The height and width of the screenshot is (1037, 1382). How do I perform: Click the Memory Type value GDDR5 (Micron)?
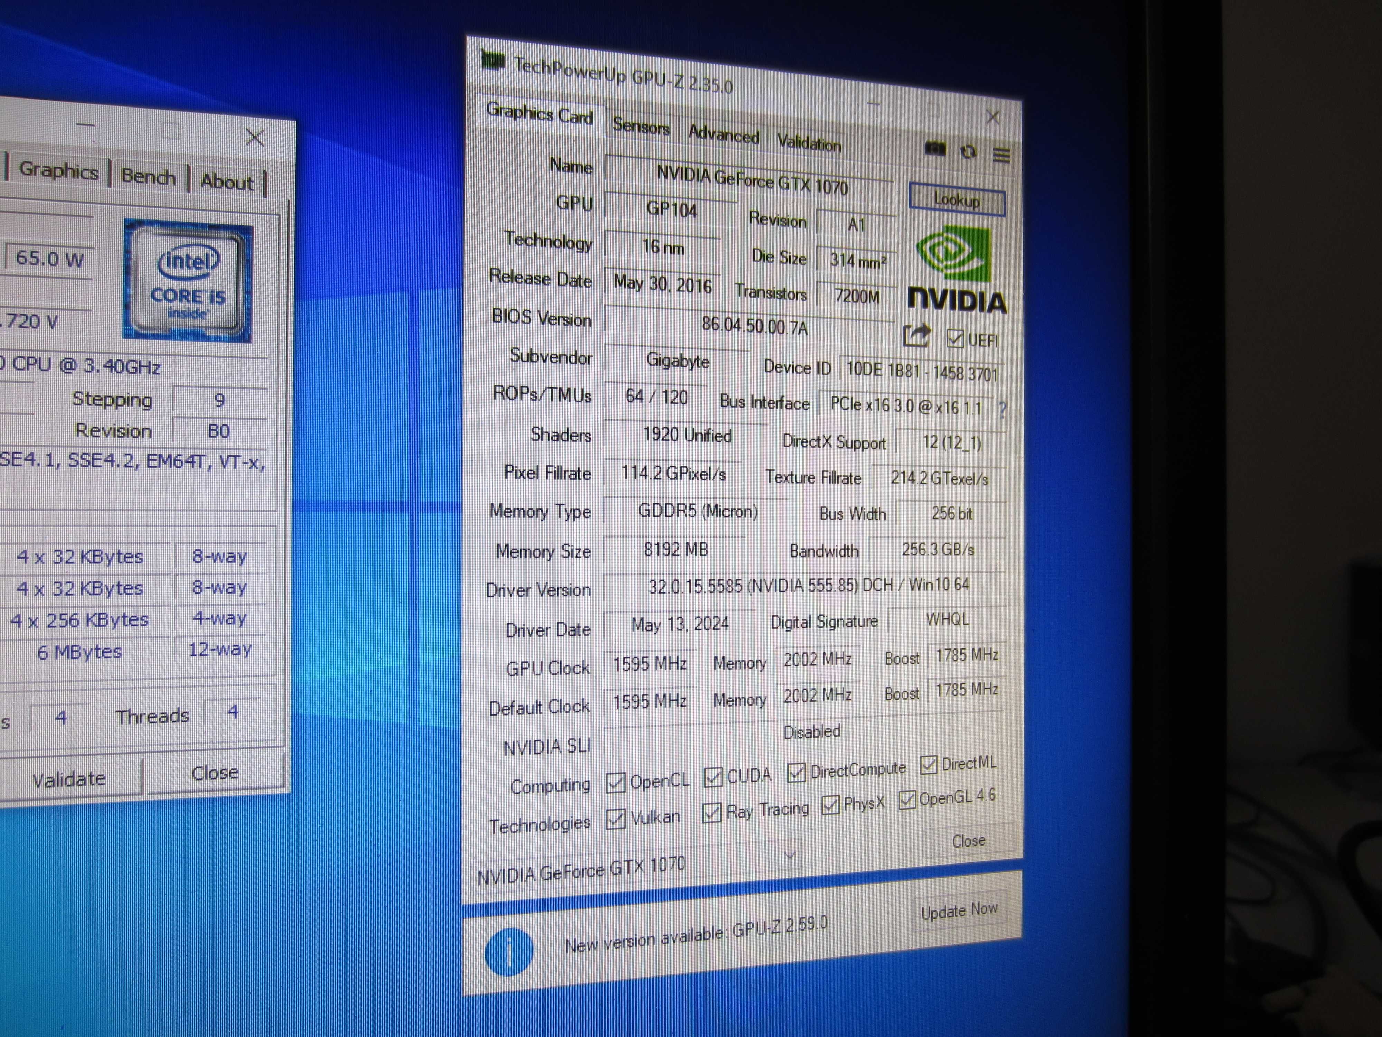(697, 512)
